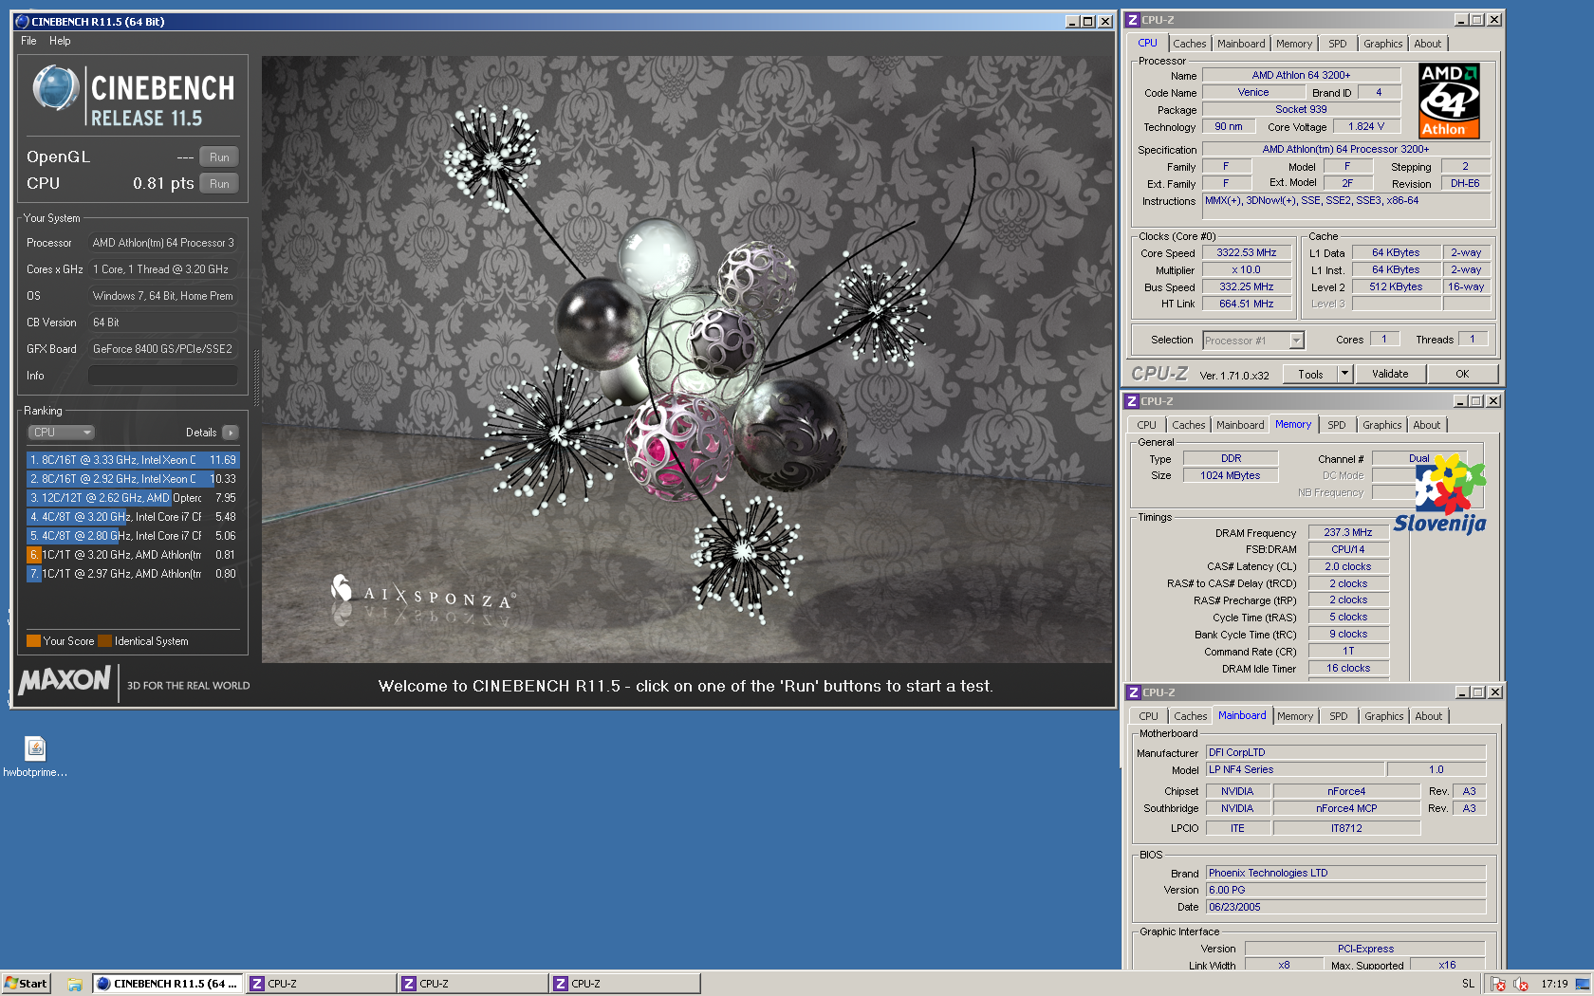Open the Processor #1 selection dropdown
Image resolution: width=1594 pixels, height=996 pixels.
[x=1253, y=341]
